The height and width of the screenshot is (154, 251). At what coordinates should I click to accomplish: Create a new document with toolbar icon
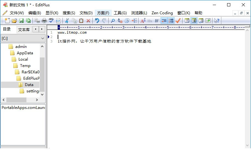pyautogui.click(x=7, y=21)
